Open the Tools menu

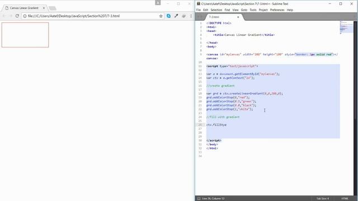point(253,10)
